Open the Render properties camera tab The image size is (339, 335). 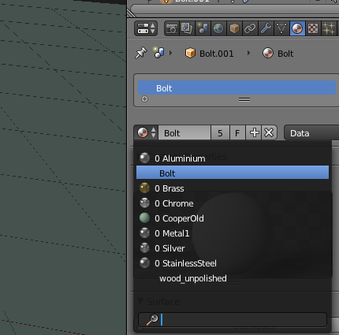point(172,28)
